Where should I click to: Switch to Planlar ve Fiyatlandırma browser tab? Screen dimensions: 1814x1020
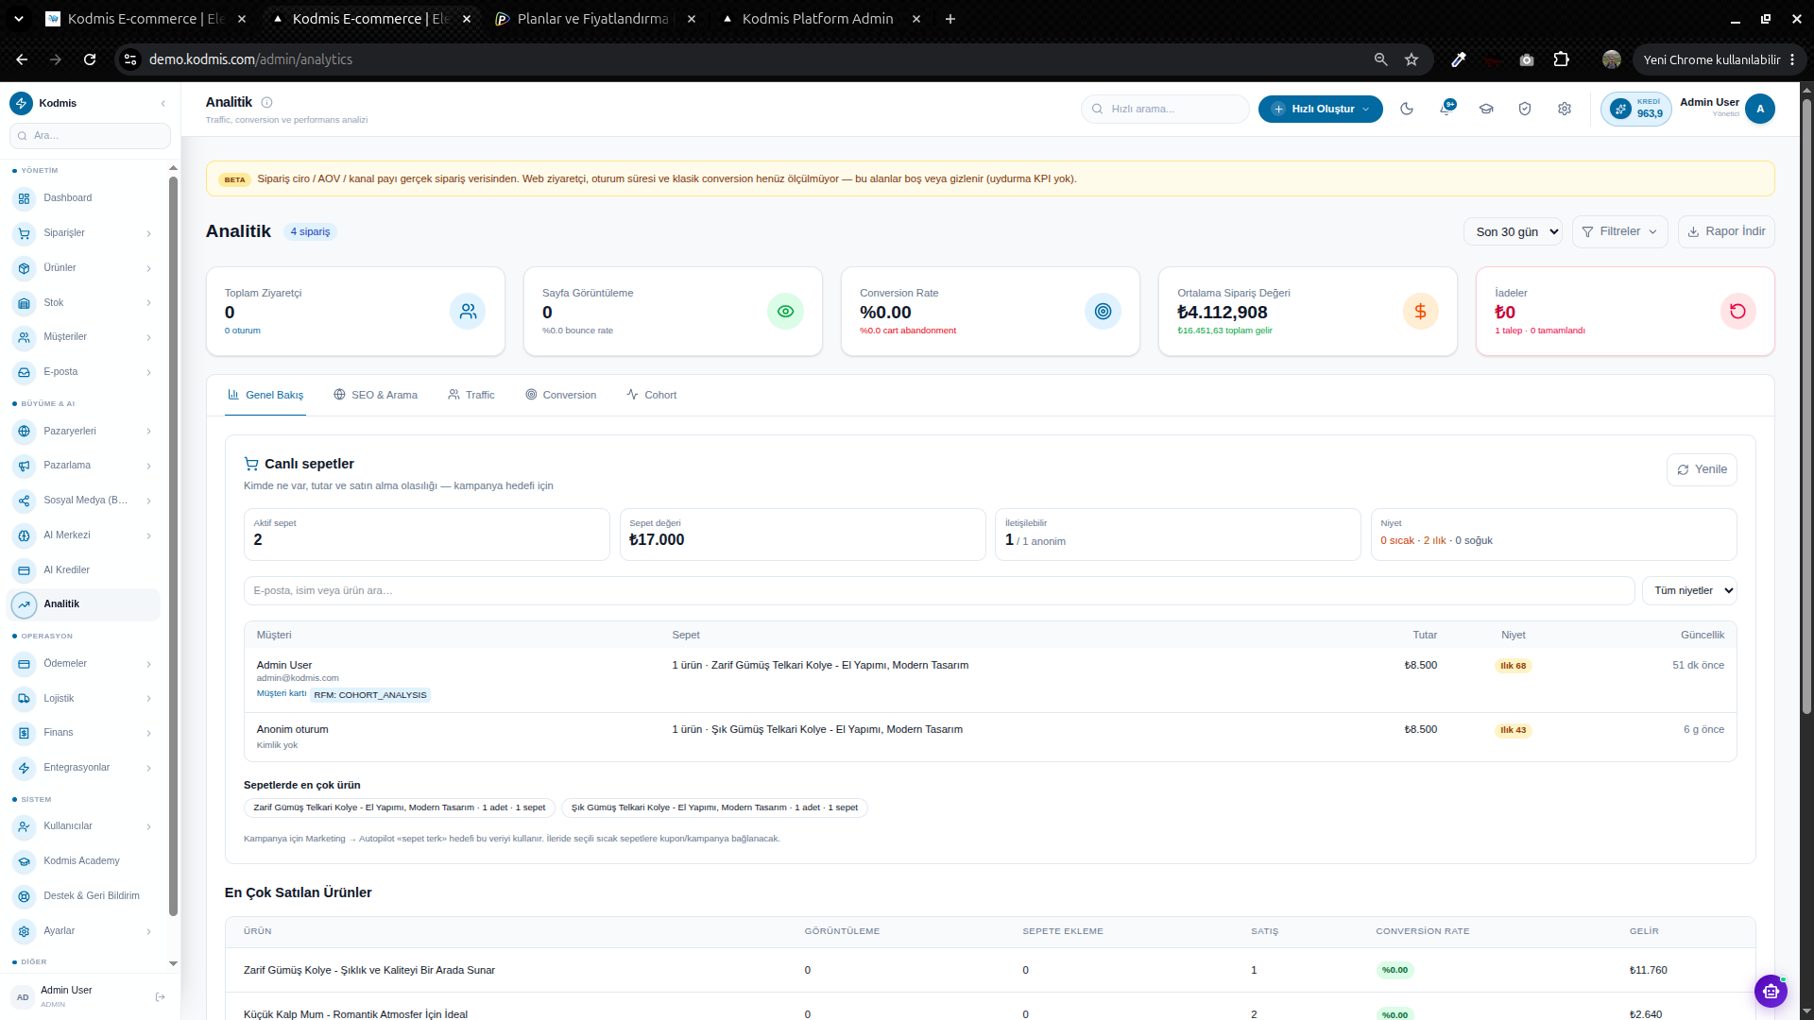click(593, 19)
